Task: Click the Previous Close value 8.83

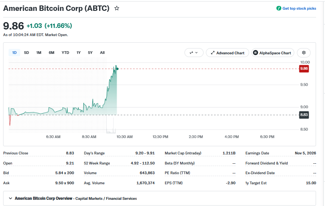Action: tap(70, 153)
